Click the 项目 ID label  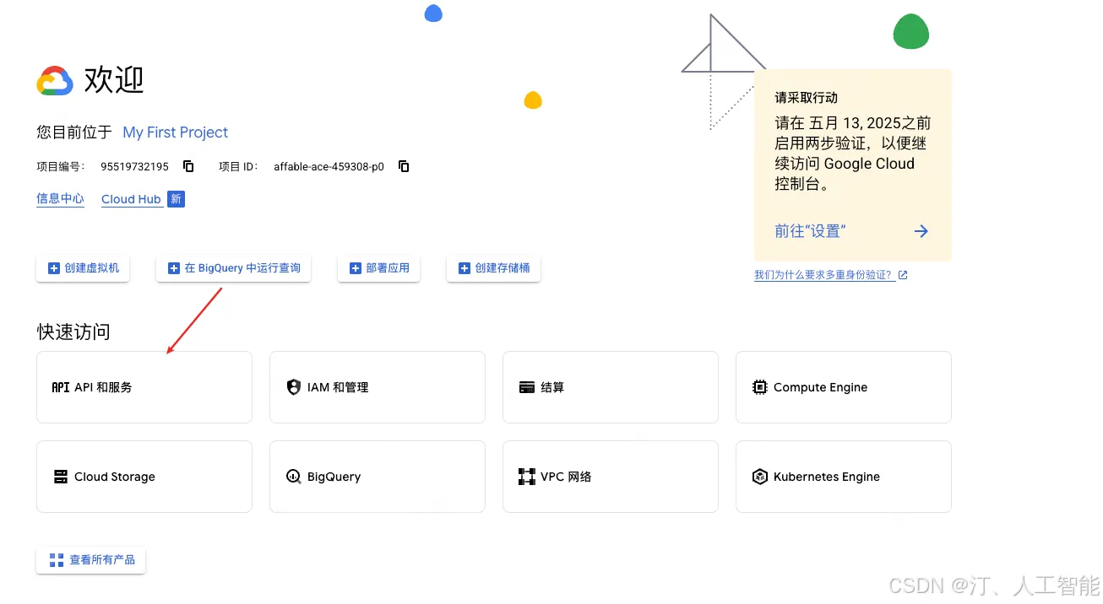click(238, 167)
